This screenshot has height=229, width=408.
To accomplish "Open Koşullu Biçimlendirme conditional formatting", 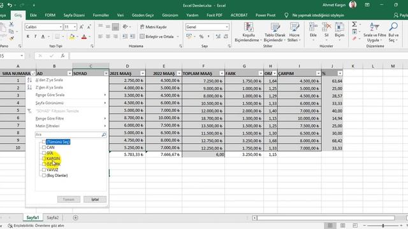I will pos(248,32).
